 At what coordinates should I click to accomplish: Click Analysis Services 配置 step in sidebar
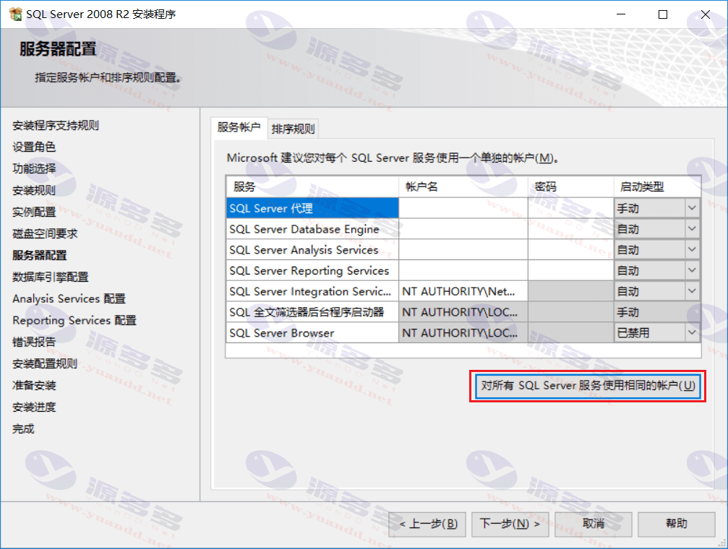(x=69, y=298)
